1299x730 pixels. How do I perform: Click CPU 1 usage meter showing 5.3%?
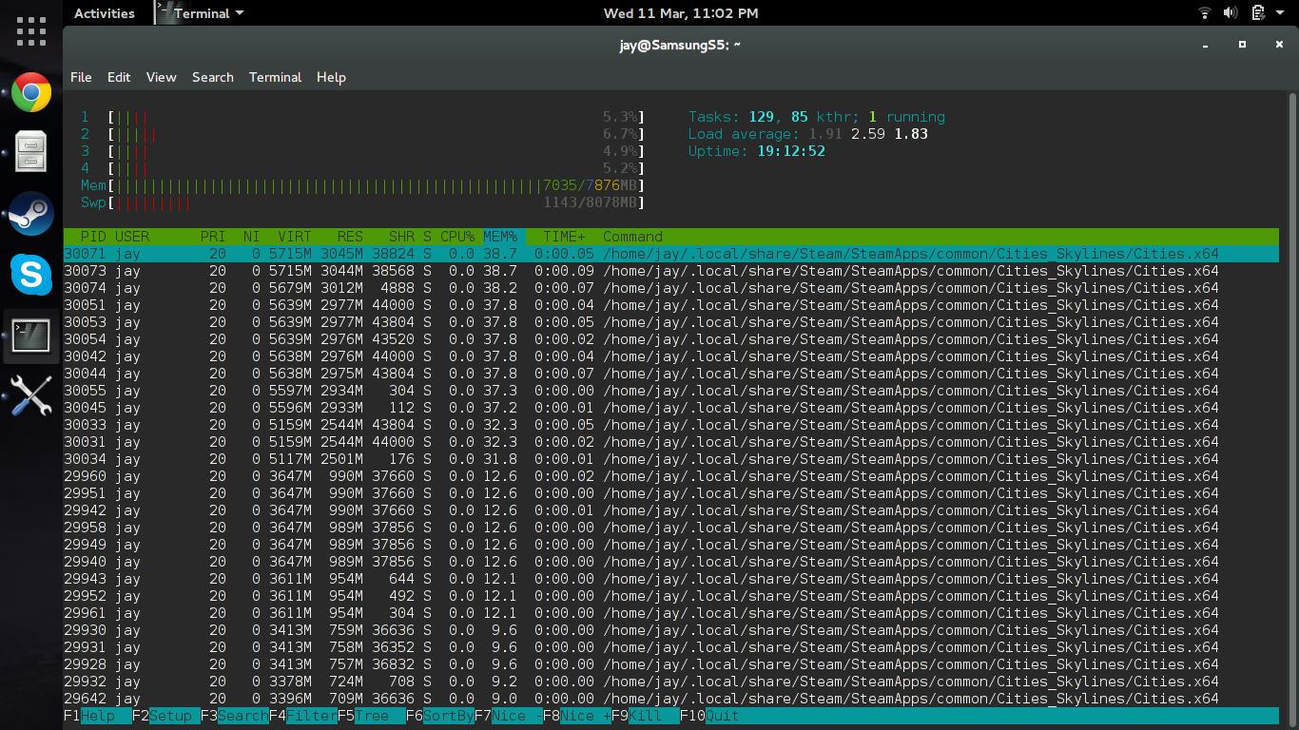pos(362,117)
